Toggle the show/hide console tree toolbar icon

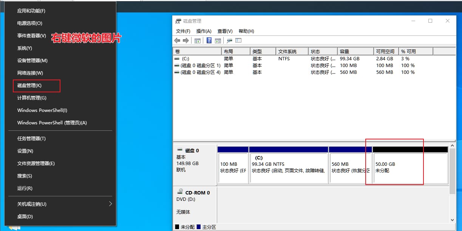197,40
